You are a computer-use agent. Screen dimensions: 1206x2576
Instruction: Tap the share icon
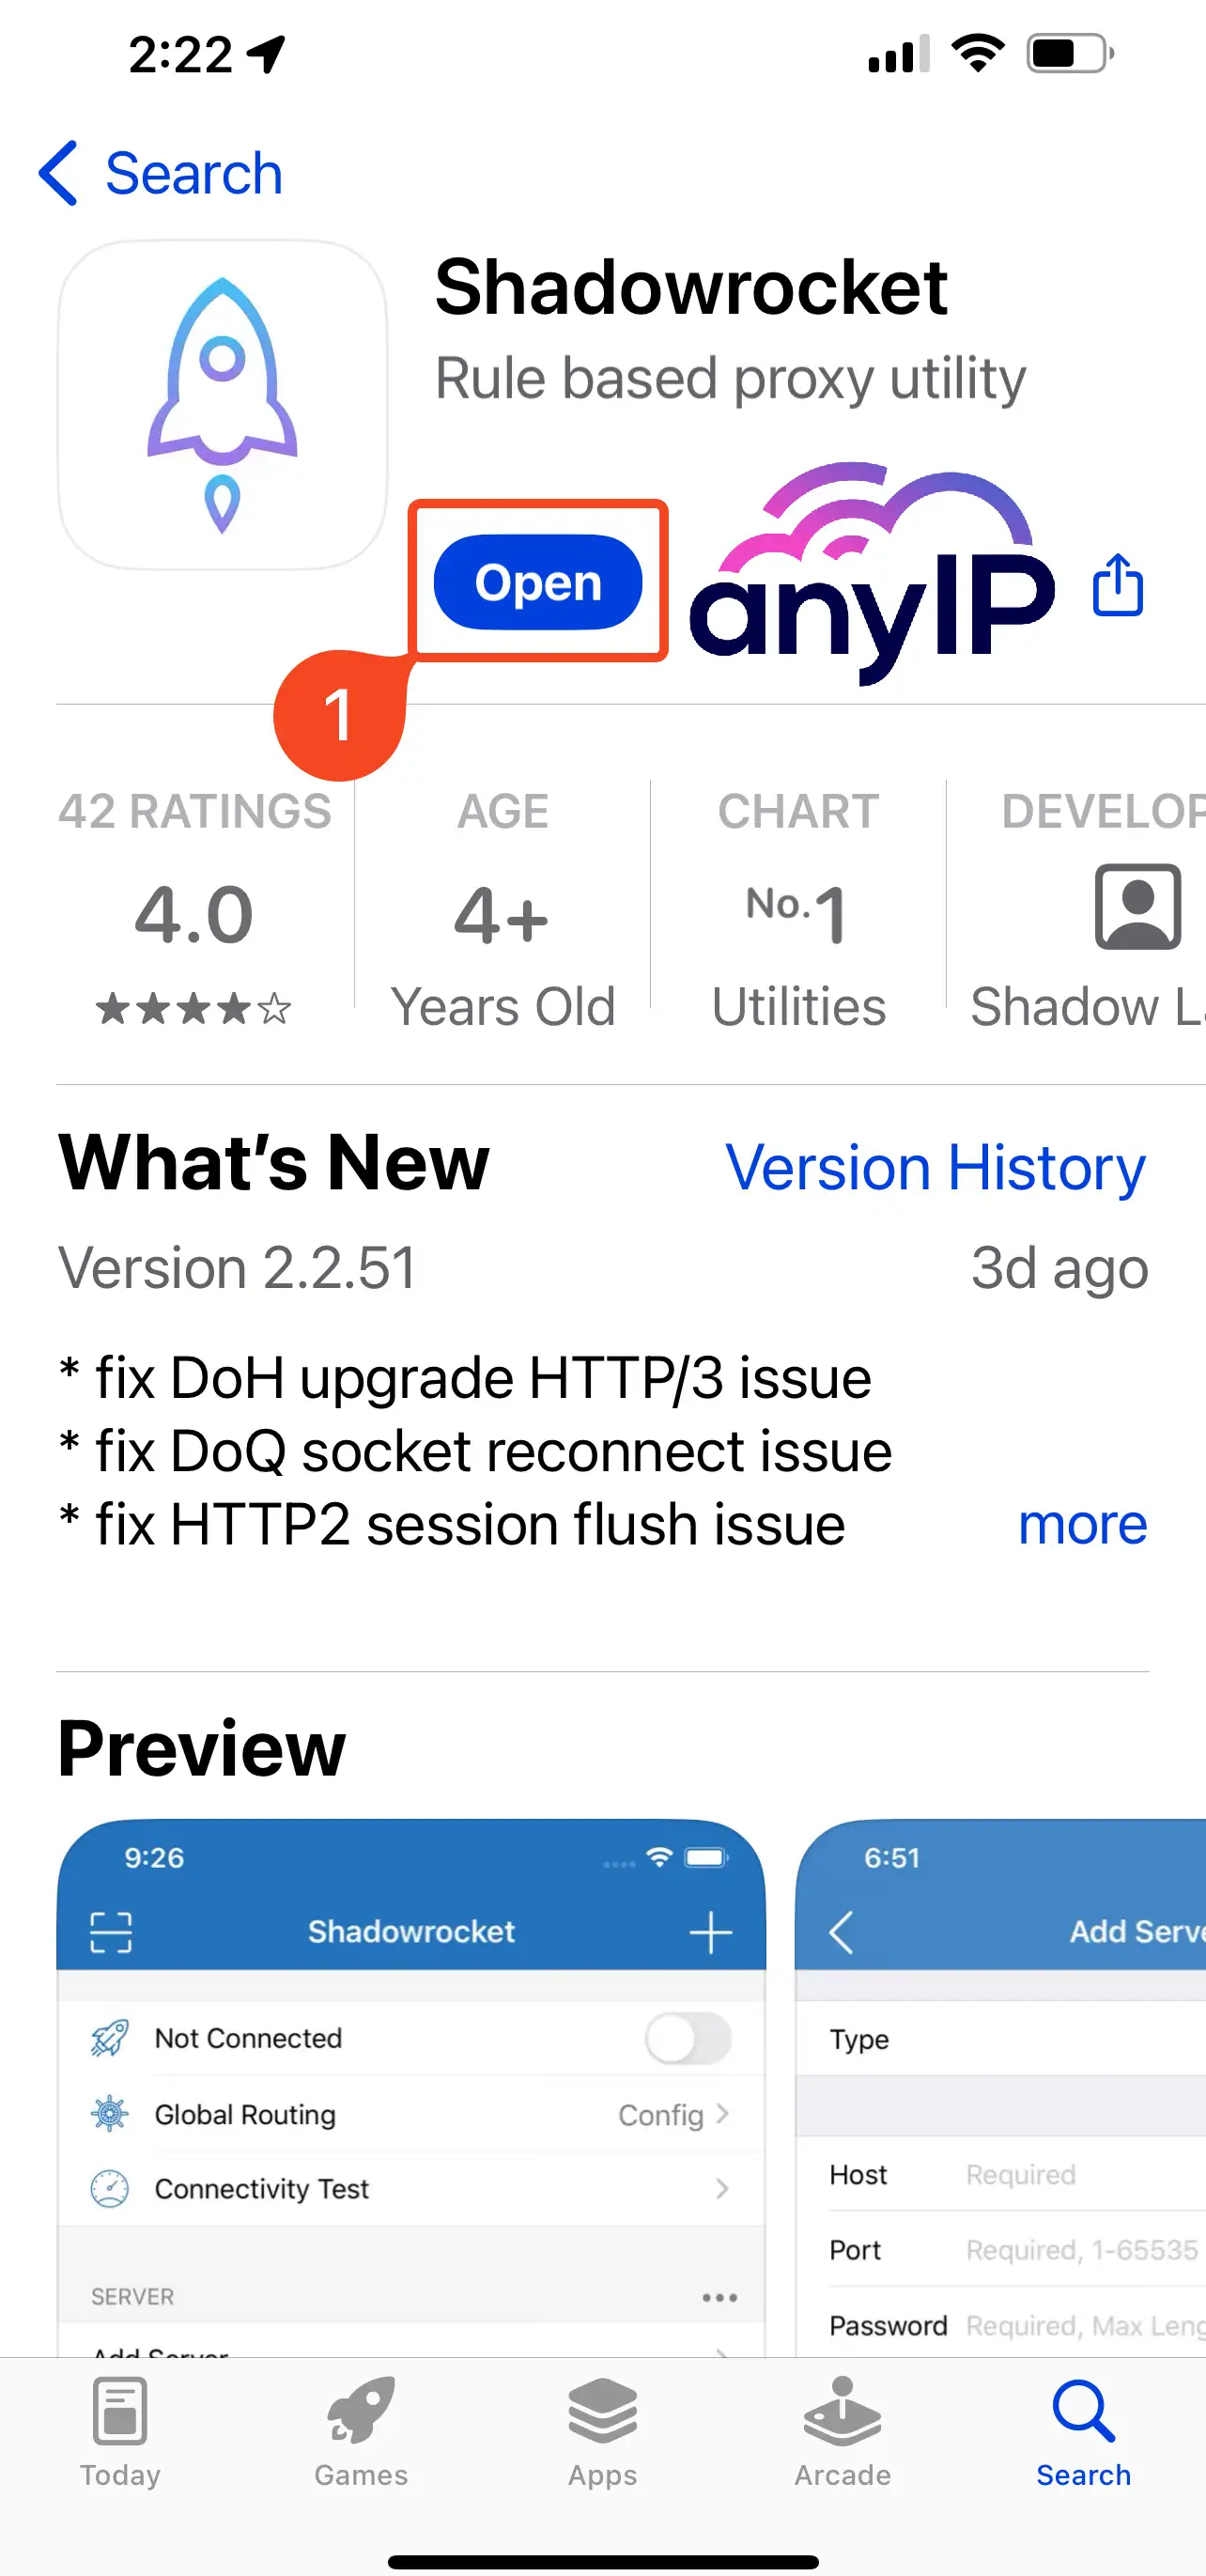[x=1117, y=585]
